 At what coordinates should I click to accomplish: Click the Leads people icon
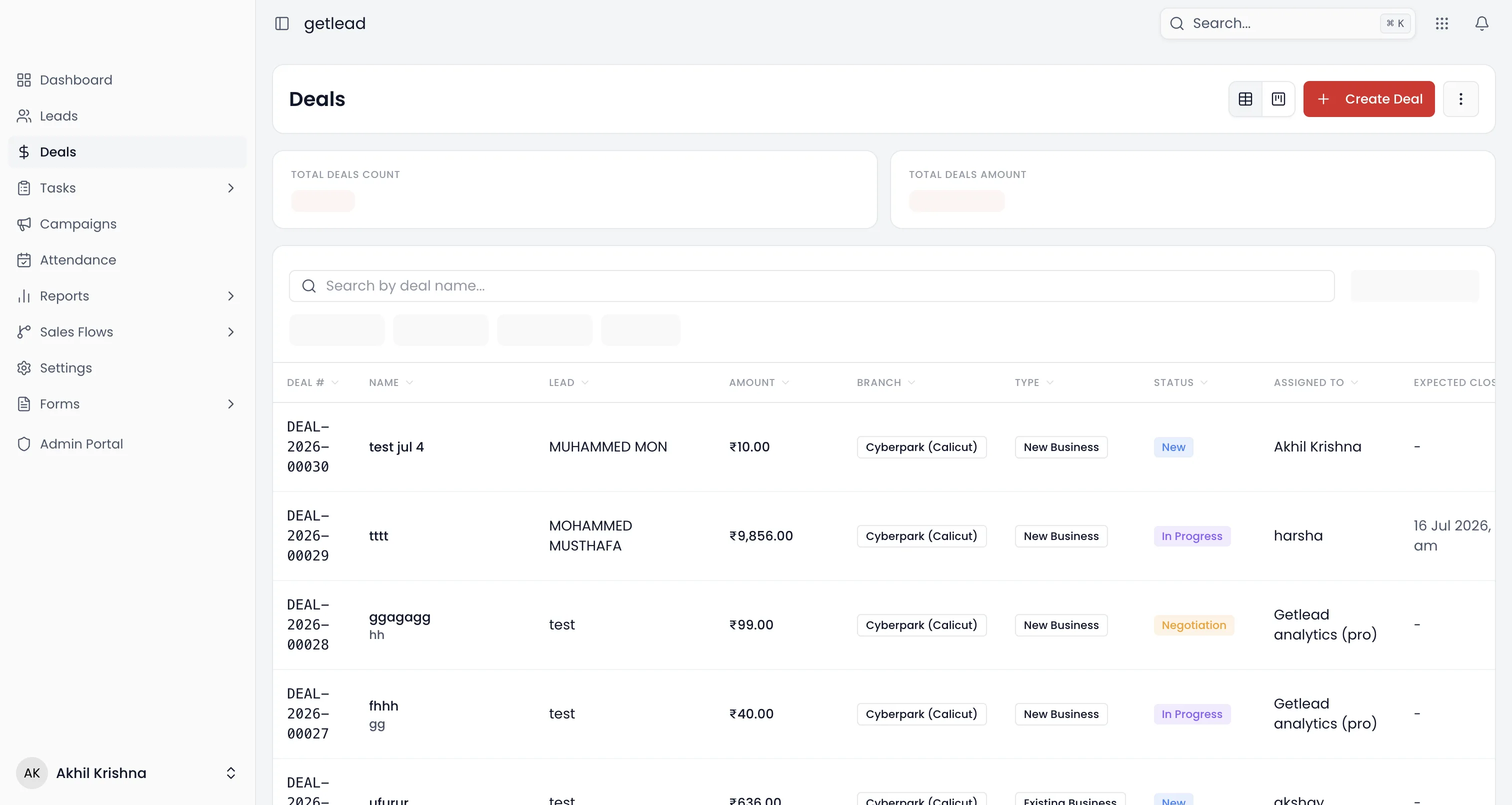click(x=23, y=115)
